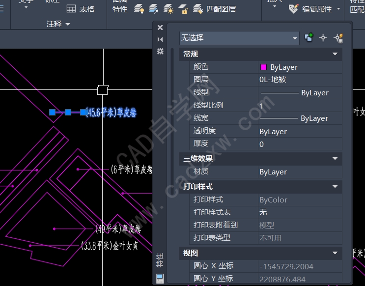Image resolution: width=365 pixels, height=286 pixels.
Task: Click the third layer tool icon left of 匹配图层
Action: tap(168, 9)
